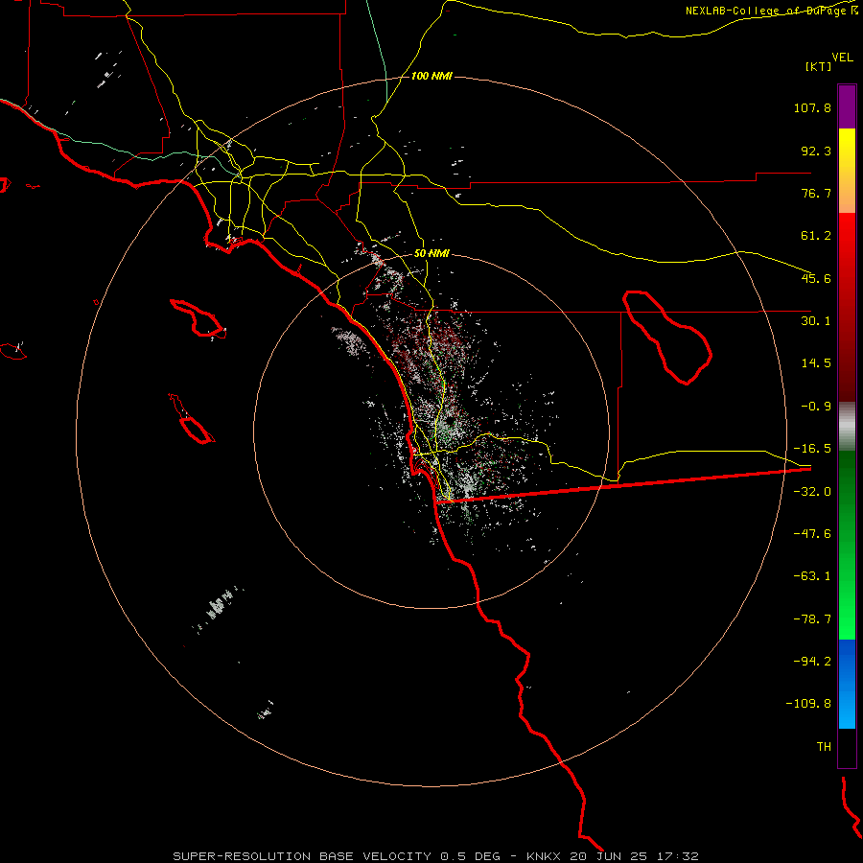This screenshot has height=863, width=863.
Task: Click the -47.6 velocity scale value
Action: (x=812, y=534)
